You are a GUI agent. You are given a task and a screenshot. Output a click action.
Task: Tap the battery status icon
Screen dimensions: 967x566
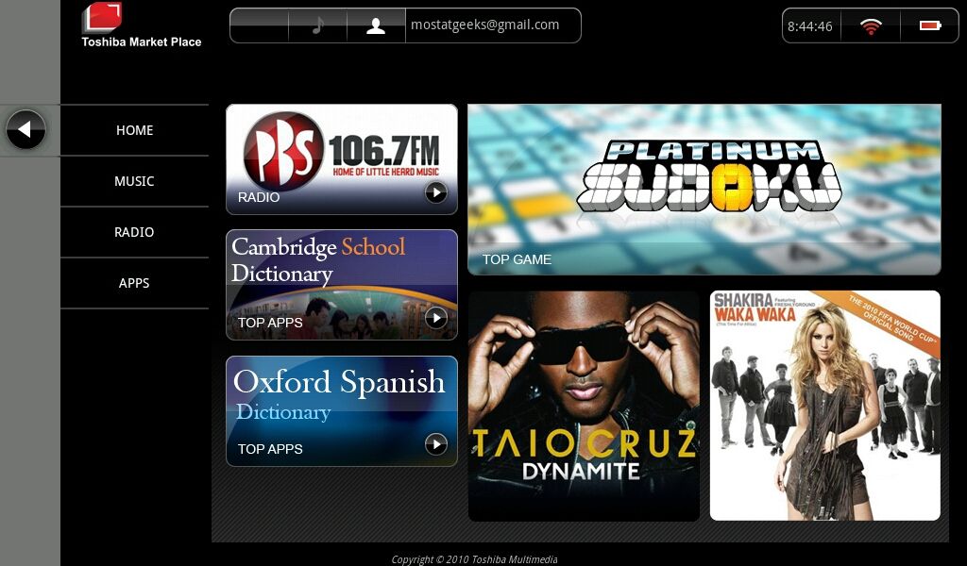pos(929,25)
